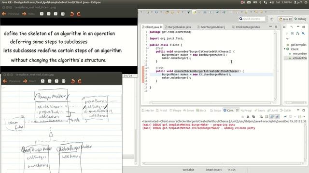Go to next image in template_method_intent viewer
The height and width of the screenshot is (173, 309).
tap(28, 14)
